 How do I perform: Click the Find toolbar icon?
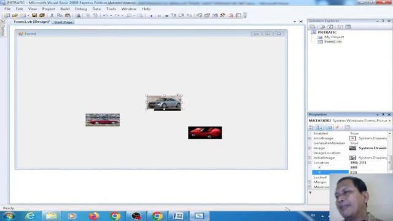78,15
